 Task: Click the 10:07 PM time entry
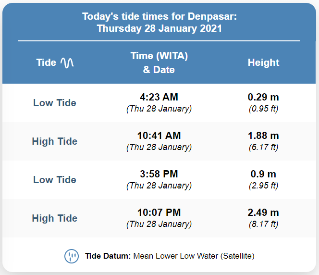159,212
